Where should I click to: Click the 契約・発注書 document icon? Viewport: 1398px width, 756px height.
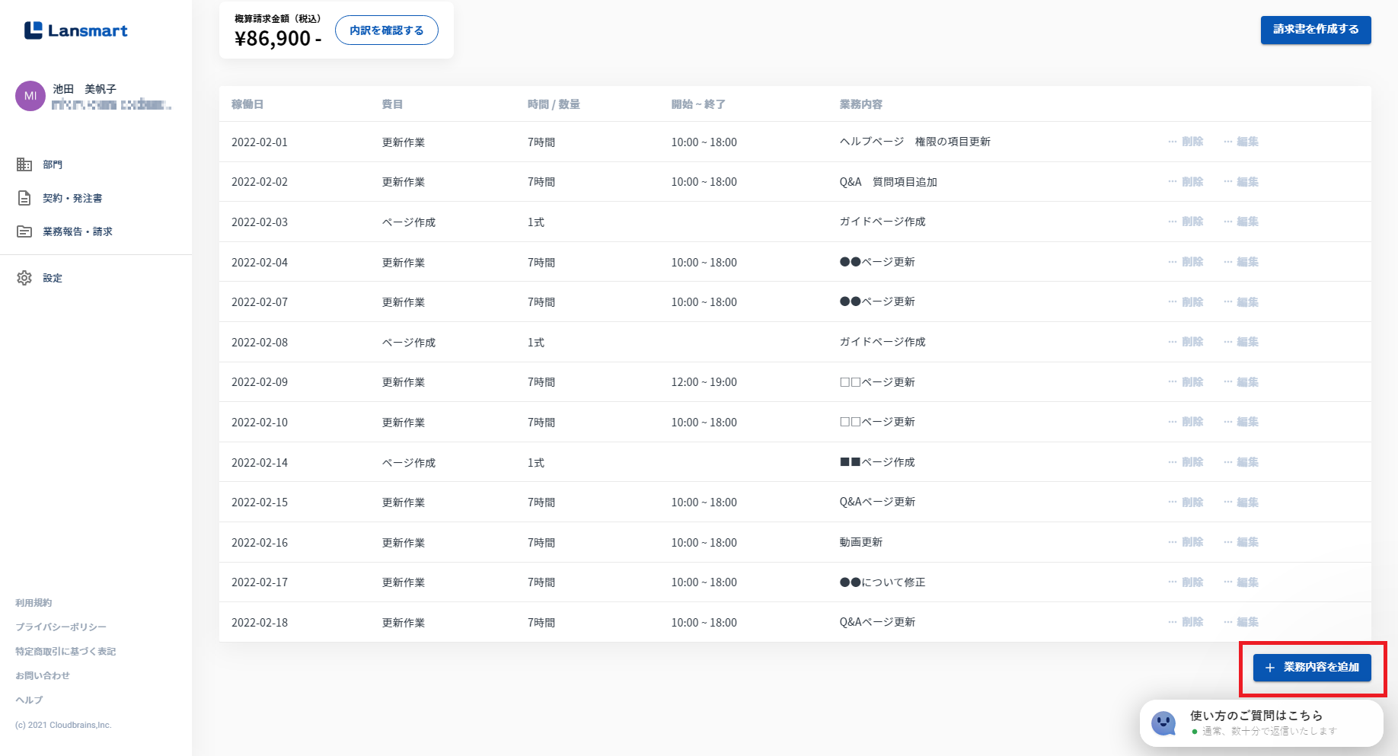24,198
